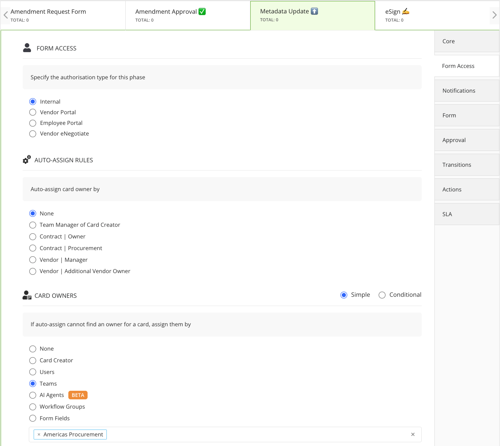Clear all selected teams
Image resolution: width=500 pixels, height=446 pixels.
click(x=413, y=434)
